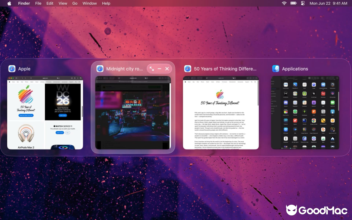Click the battery status icon

(293, 3)
